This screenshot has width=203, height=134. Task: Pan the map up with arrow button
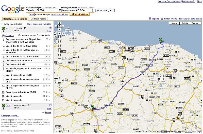(x=59, y=23)
